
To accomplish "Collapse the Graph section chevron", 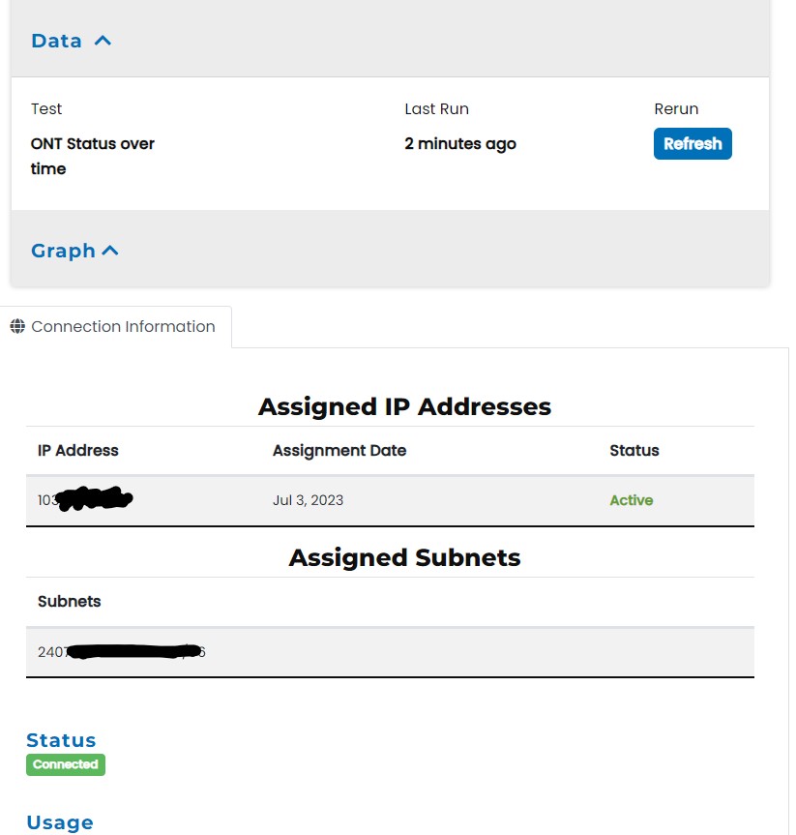I will point(110,251).
